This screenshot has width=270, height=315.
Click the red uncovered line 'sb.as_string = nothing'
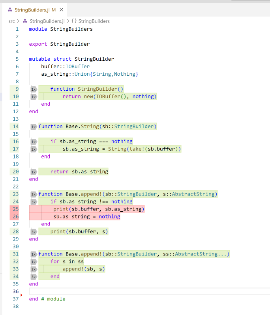click(87, 216)
